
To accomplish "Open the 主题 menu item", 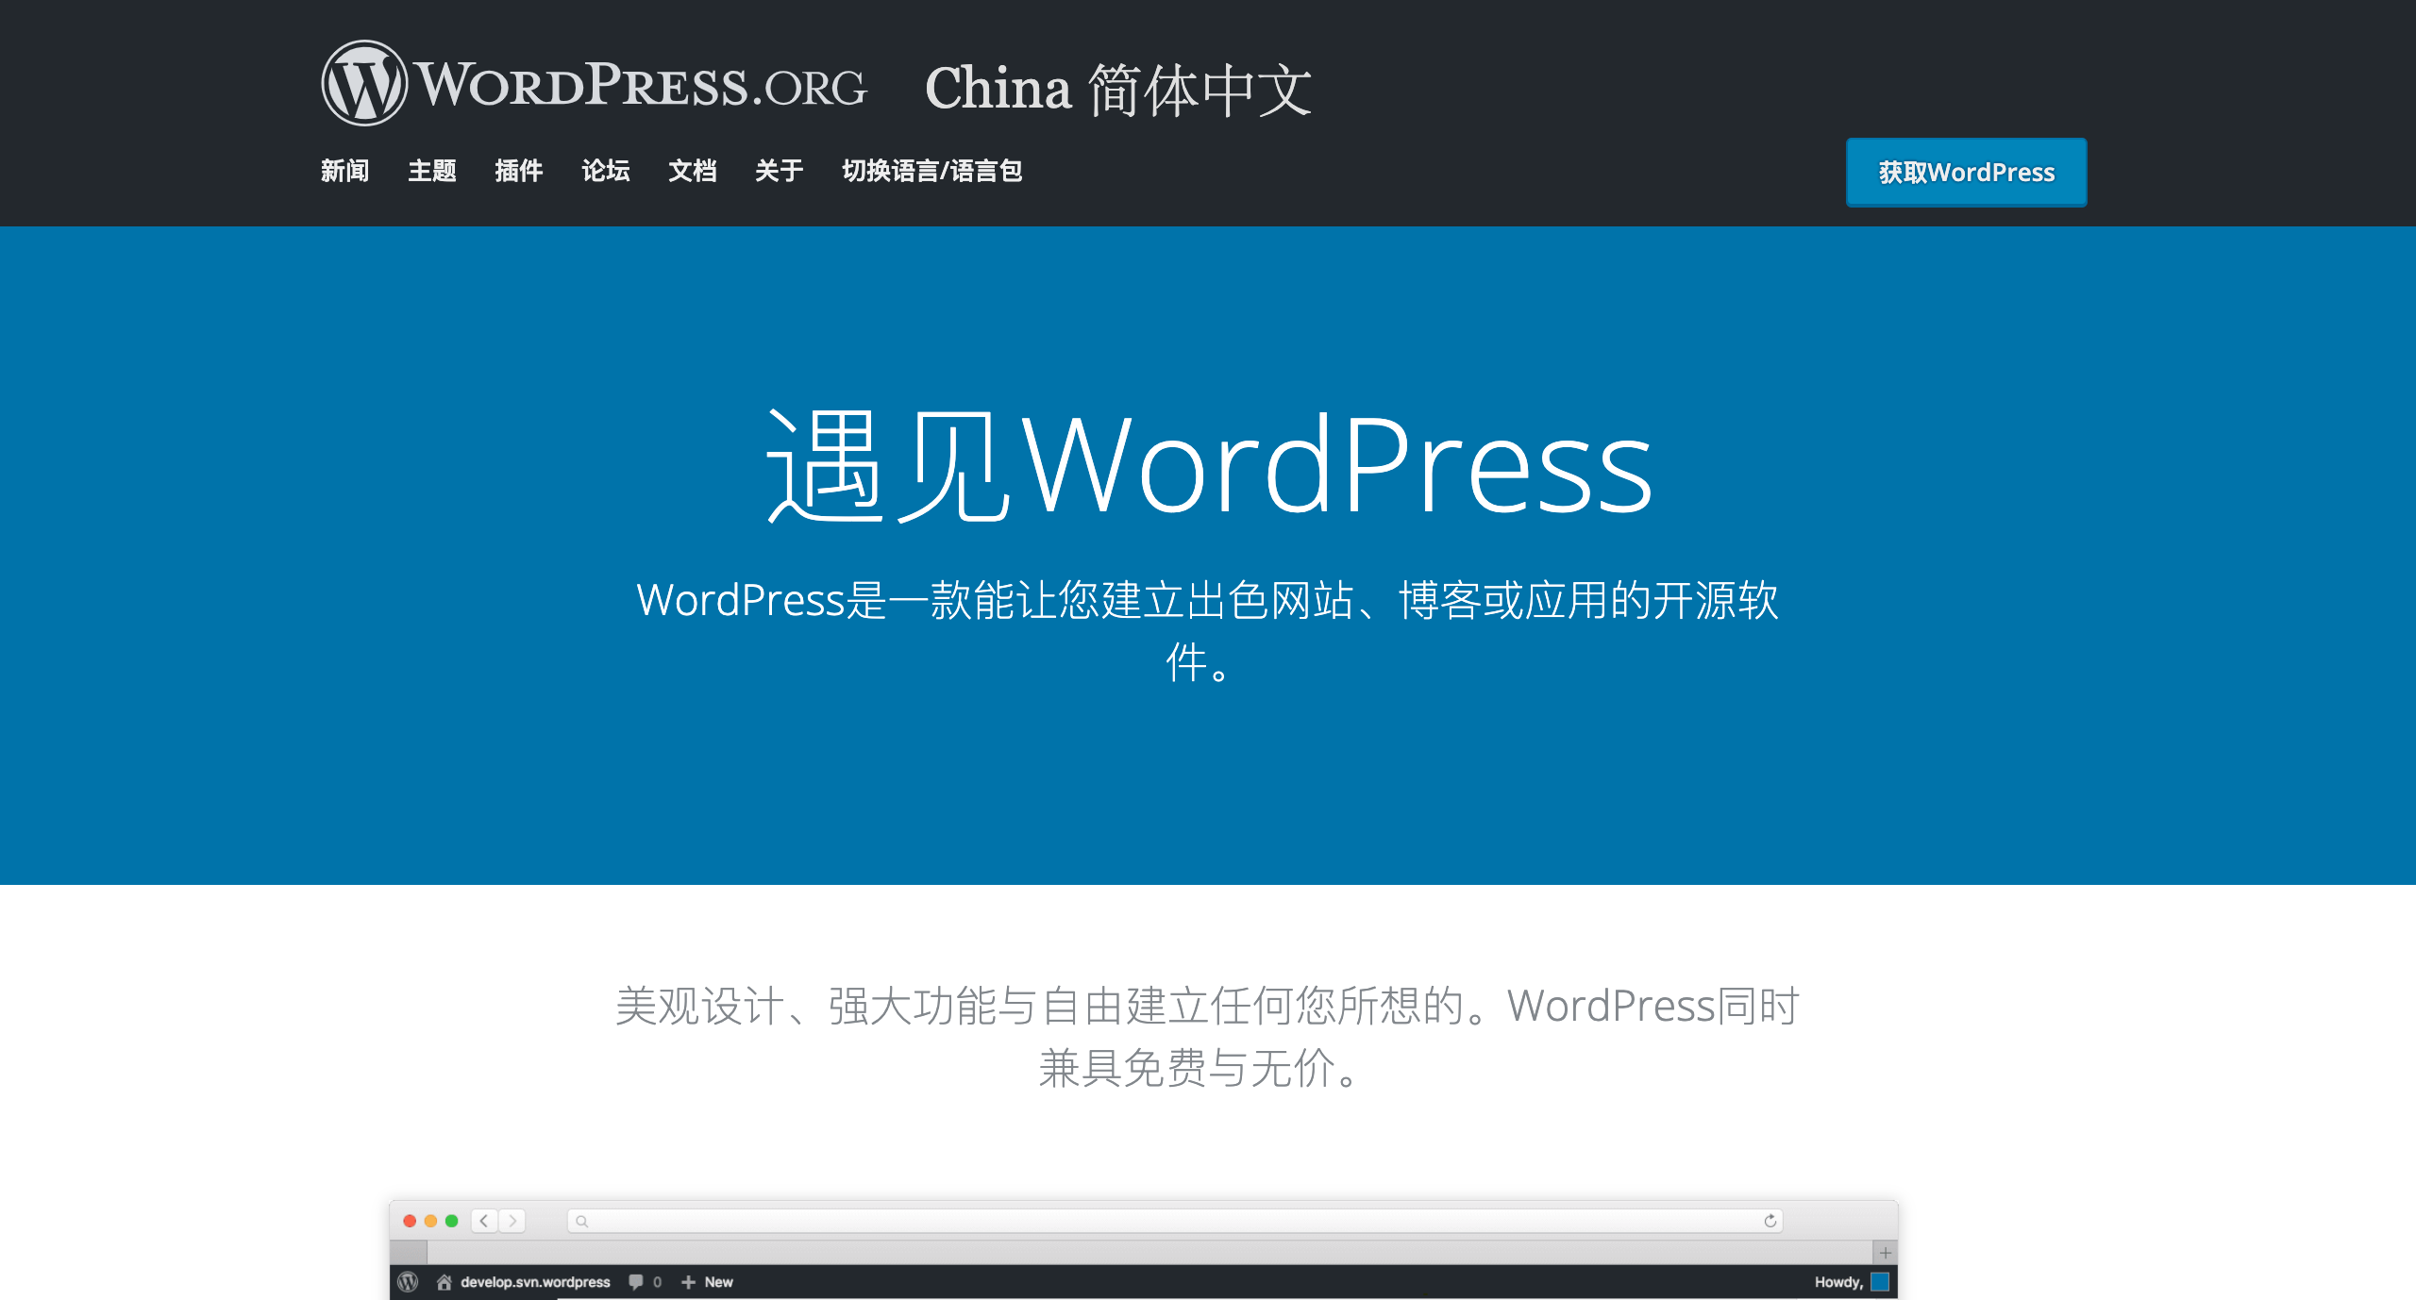I will [432, 171].
